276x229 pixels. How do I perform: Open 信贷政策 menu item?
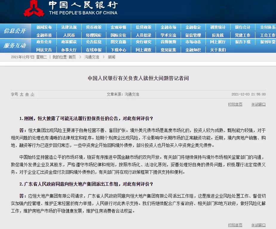click(x=143, y=27)
